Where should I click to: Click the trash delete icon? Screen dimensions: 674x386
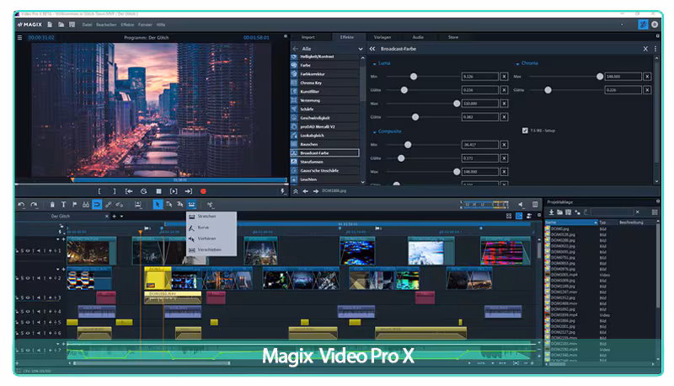pos(52,205)
